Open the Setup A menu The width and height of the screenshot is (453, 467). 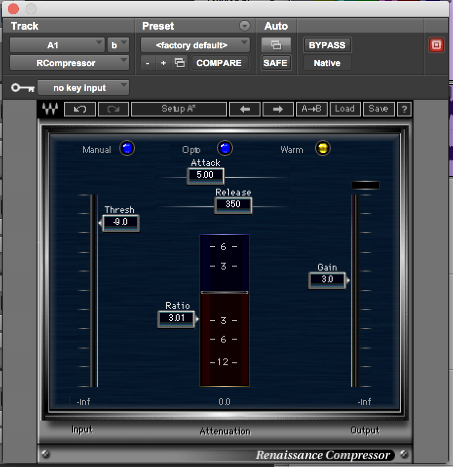click(x=179, y=109)
